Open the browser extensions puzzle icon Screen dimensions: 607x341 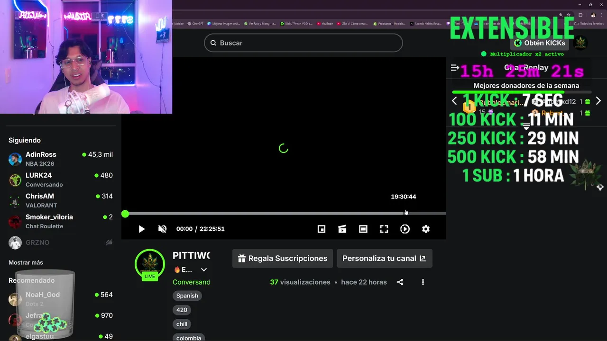(x=580, y=15)
